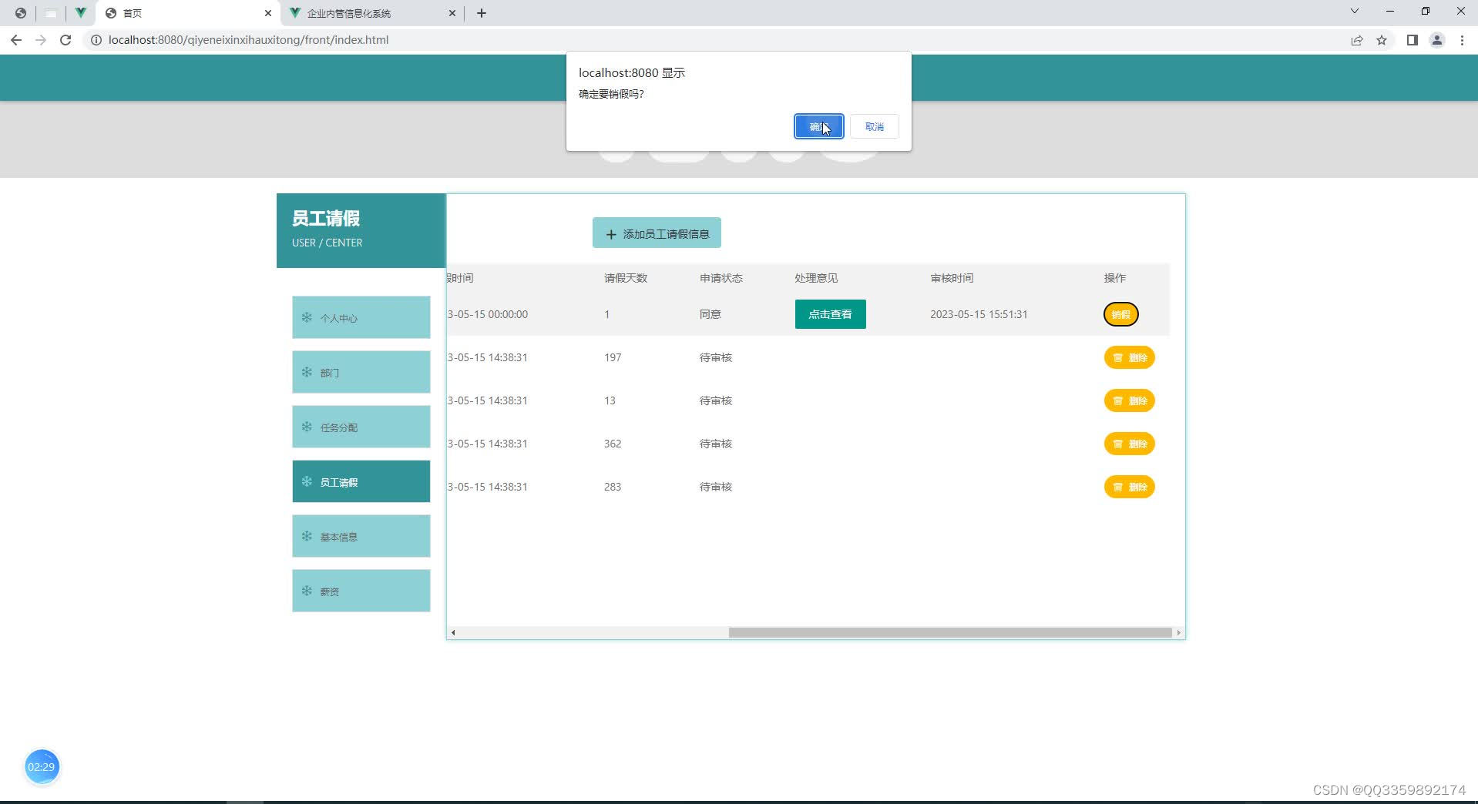Open 薪资 in the sidebar
The height and width of the screenshot is (804, 1478).
361,591
